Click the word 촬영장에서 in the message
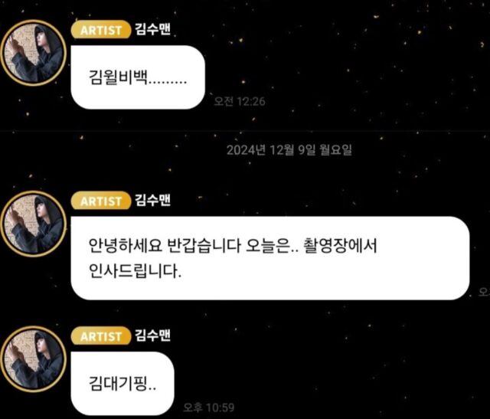Screen dimensions: 490x419 (340, 245)
